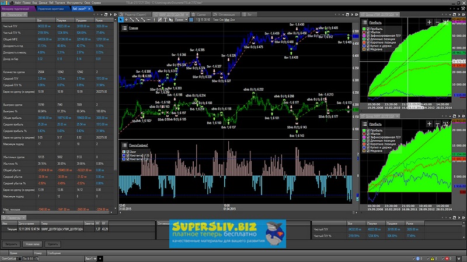Open the 'Прямая' line type dropdown

[x=182, y=19]
